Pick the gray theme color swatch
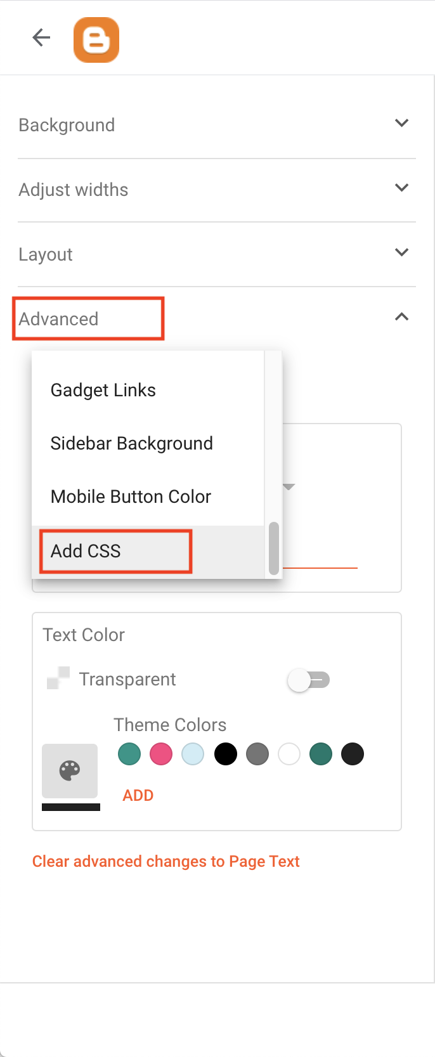435x1057 pixels. click(x=257, y=754)
